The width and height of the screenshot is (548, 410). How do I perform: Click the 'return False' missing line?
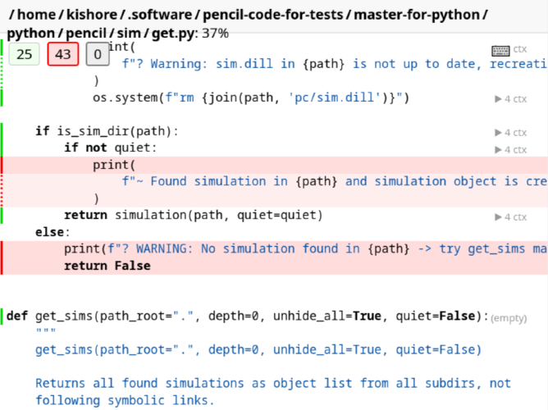click(x=107, y=266)
